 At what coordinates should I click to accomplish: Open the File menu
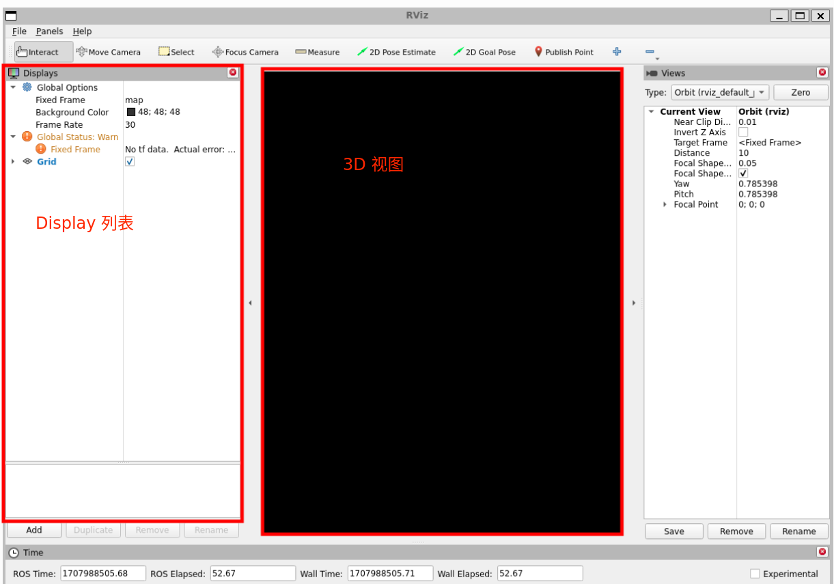(x=19, y=31)
